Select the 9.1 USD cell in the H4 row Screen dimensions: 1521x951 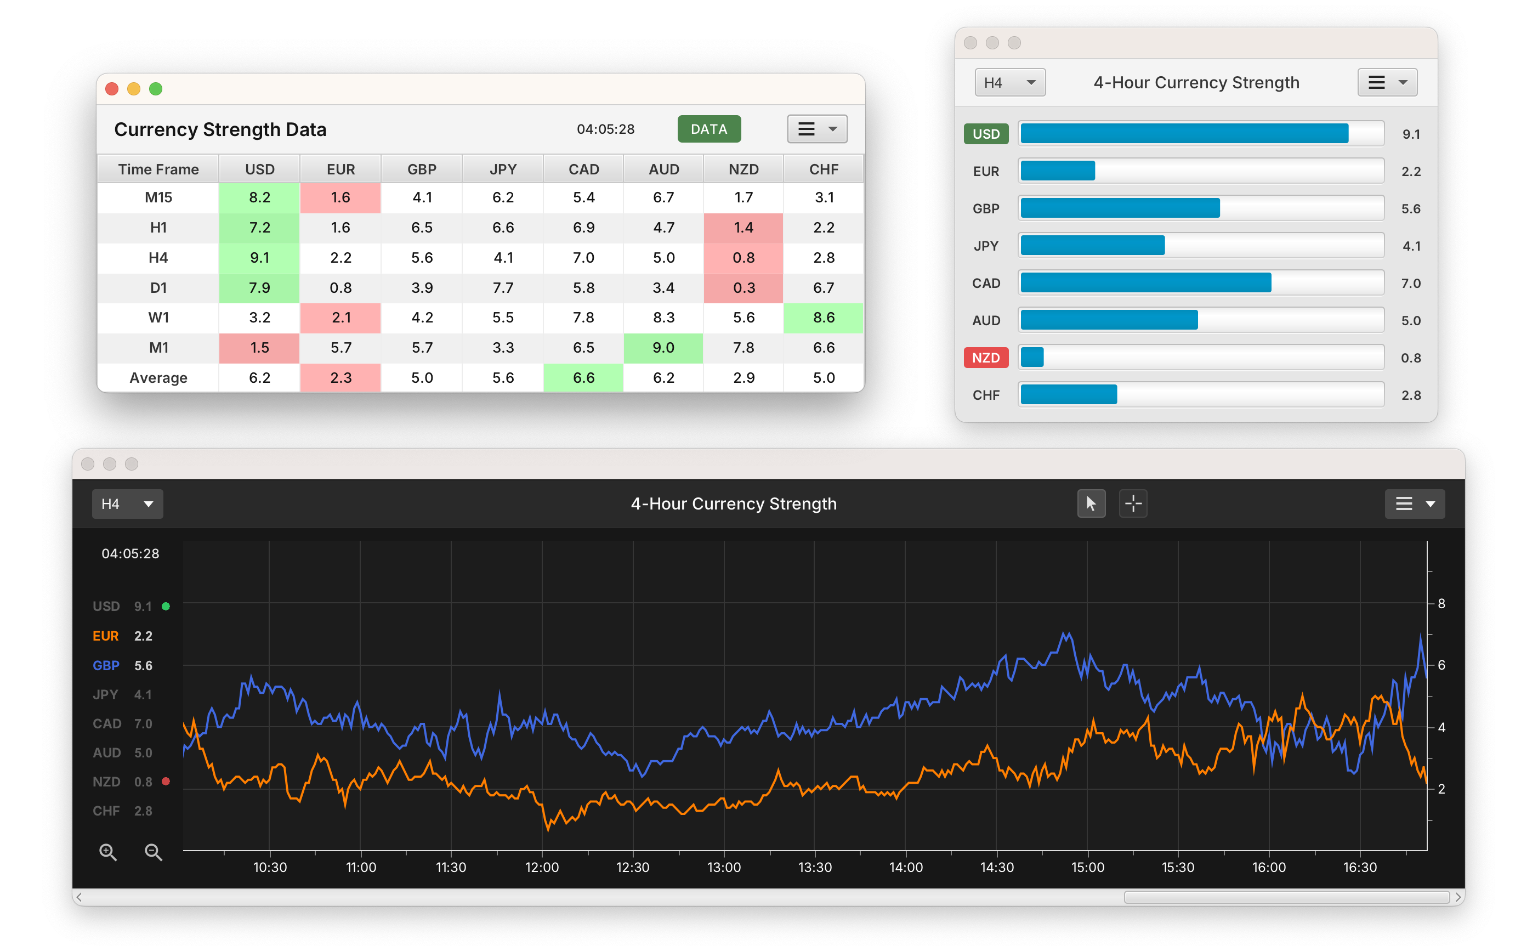click(x=259, y=257)
